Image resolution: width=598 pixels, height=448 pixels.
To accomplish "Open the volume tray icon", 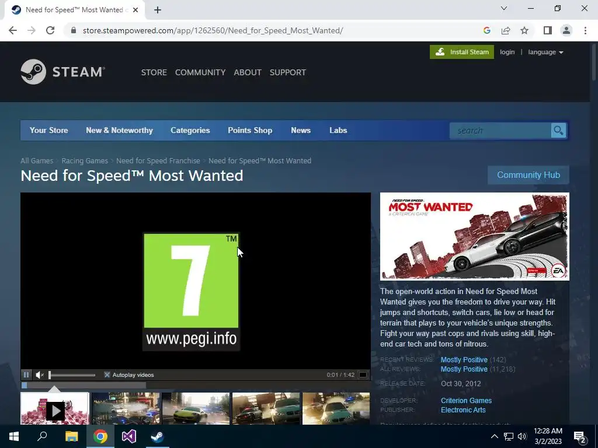I will coord(522,436).
